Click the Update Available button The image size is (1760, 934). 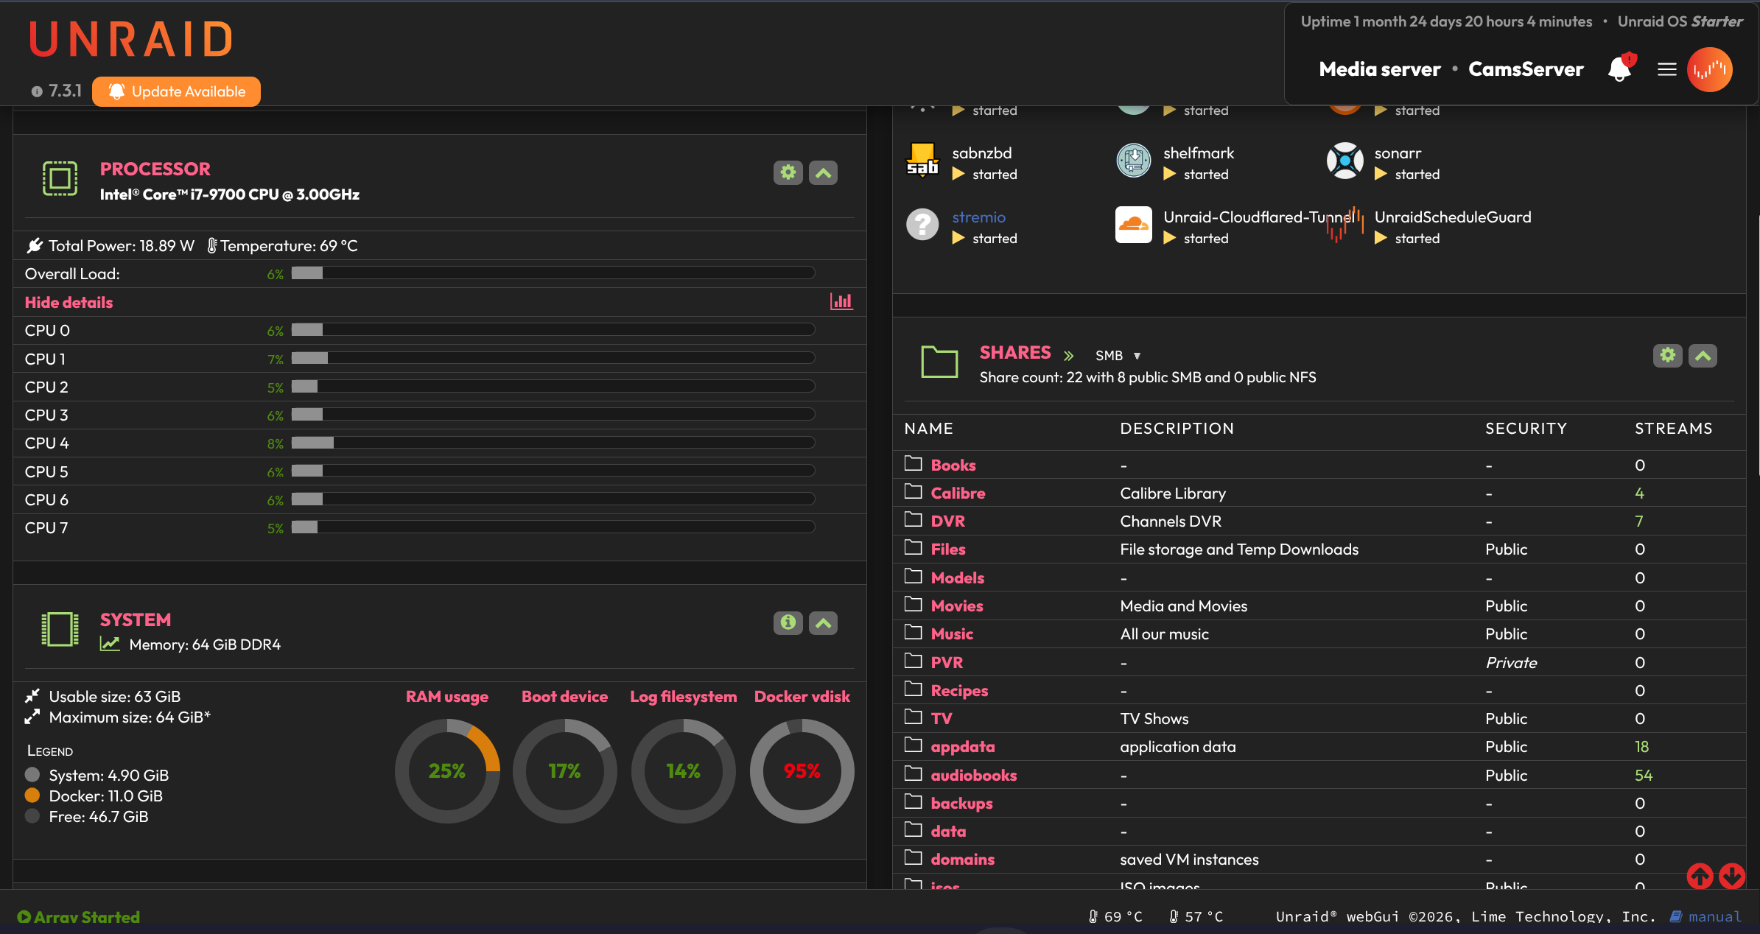click(177, 91)
